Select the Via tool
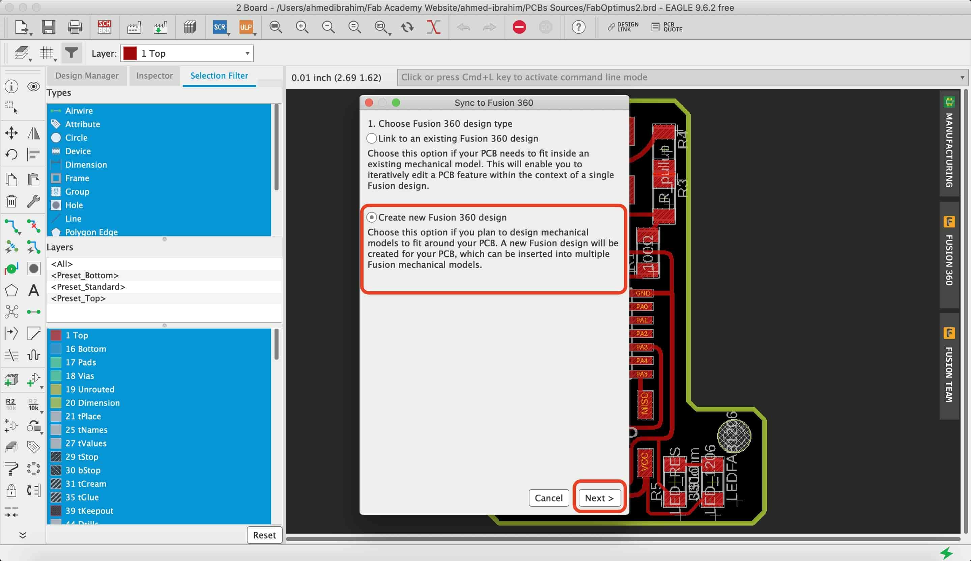The width and height of the screenshot is (971, 561). point(11,269)
